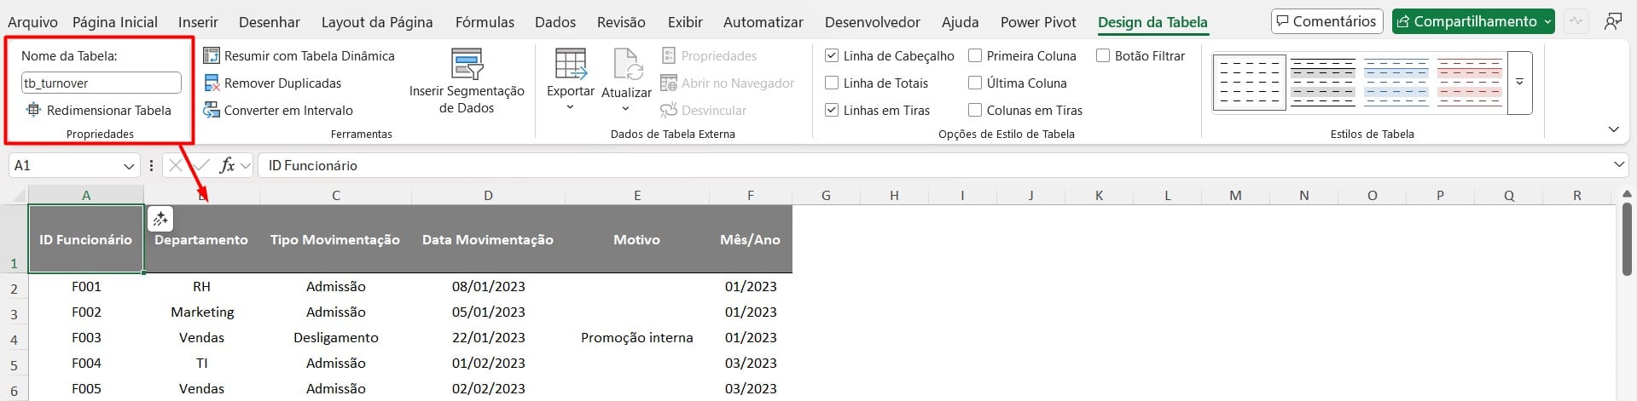This screenshot has height=401, width=1637.
Task: Click the Abrir no Navegador icon
Action: coord(669,83)
